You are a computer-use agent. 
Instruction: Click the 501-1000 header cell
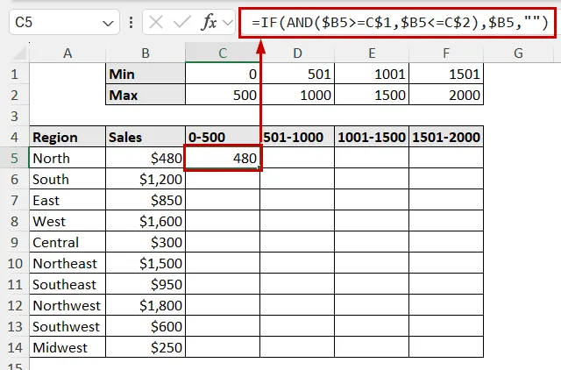297,137
